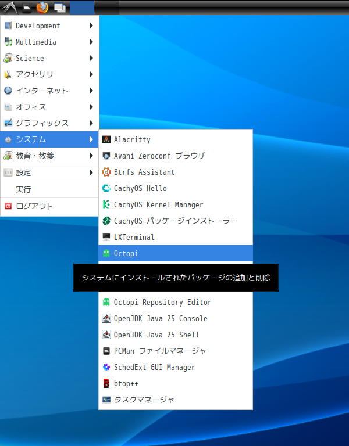The height and width of the screenshot is (446, 349).
Task: Click the Btrfs Assistant gear icon
Action: [106, 172]
